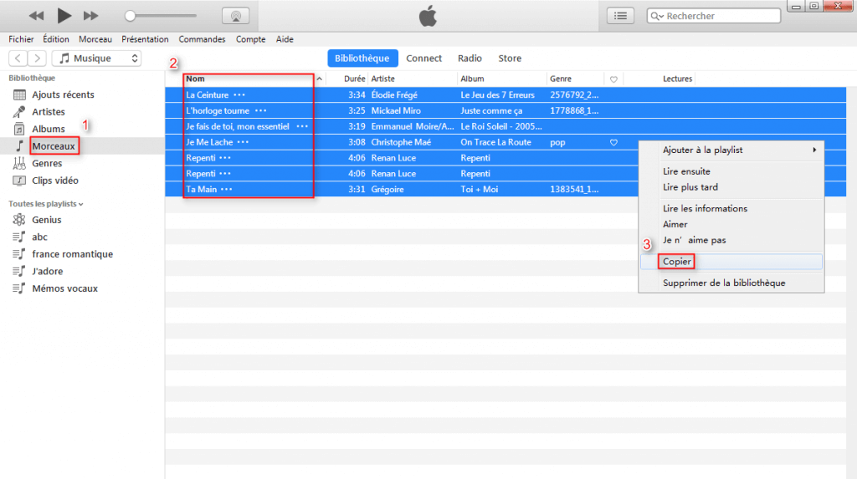Switch to the Radio tab
The image size is (857, 479).
(x=470, y=58)
